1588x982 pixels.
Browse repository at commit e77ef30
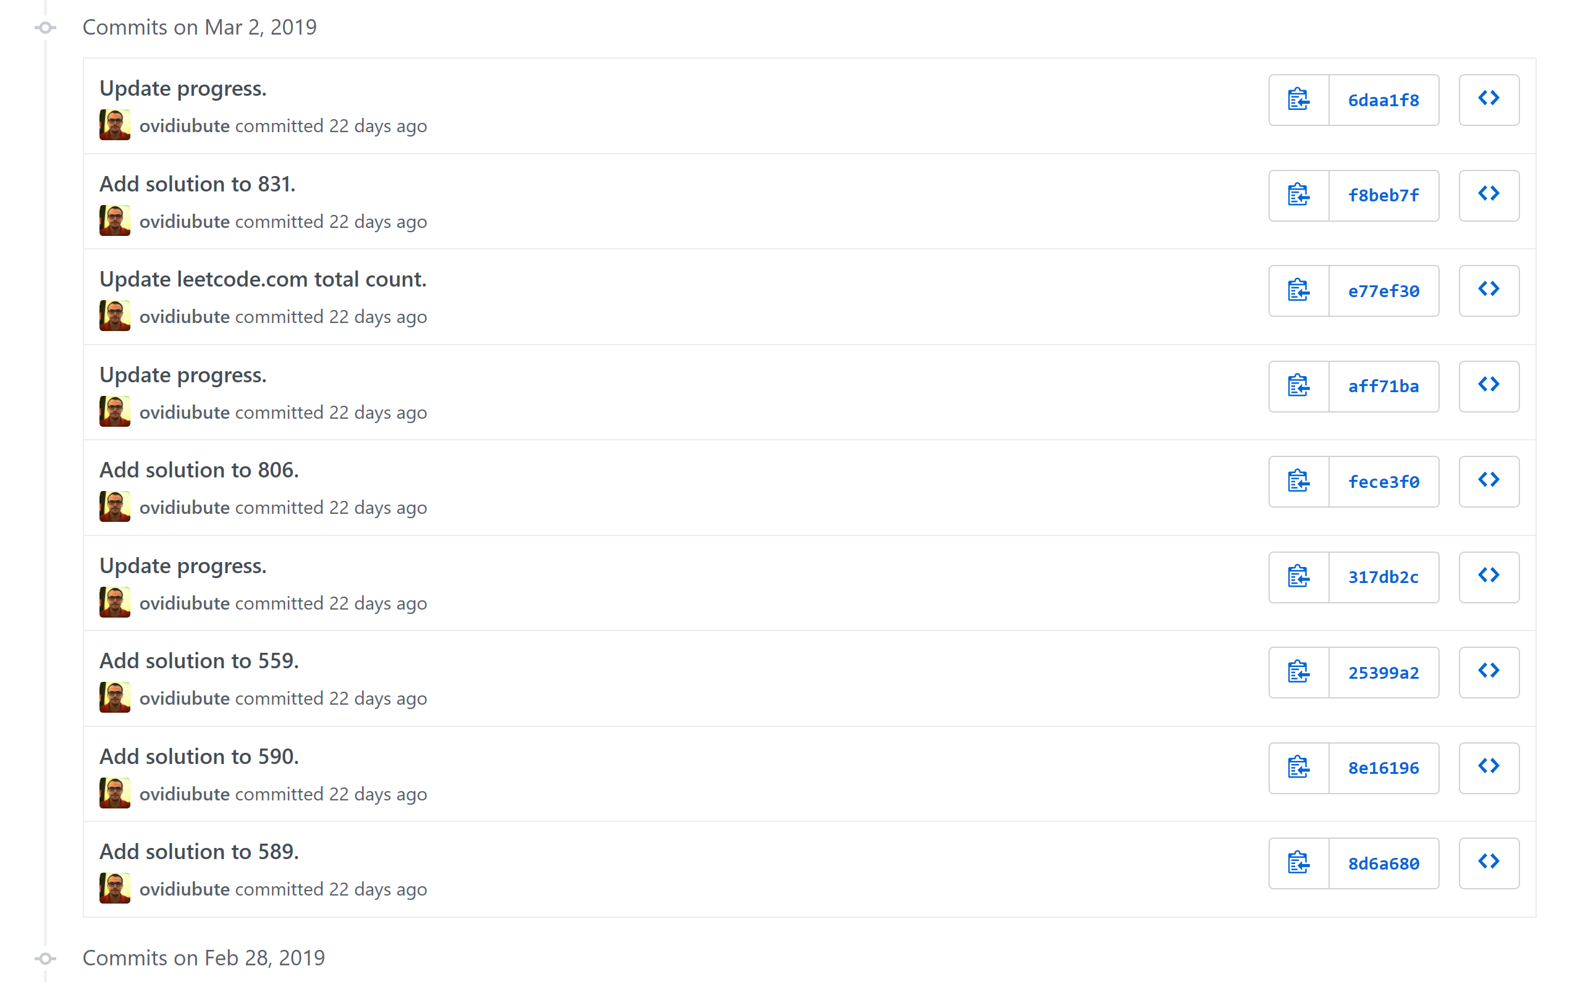tap(1489, 291)
